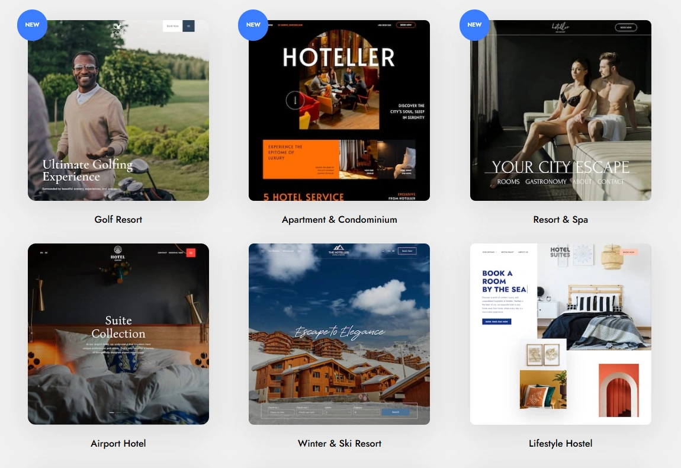Open the Lifestyle Hostel title link
Image resolution: width=681 pixels, height=468 pixels.
[x=560, y=444]
